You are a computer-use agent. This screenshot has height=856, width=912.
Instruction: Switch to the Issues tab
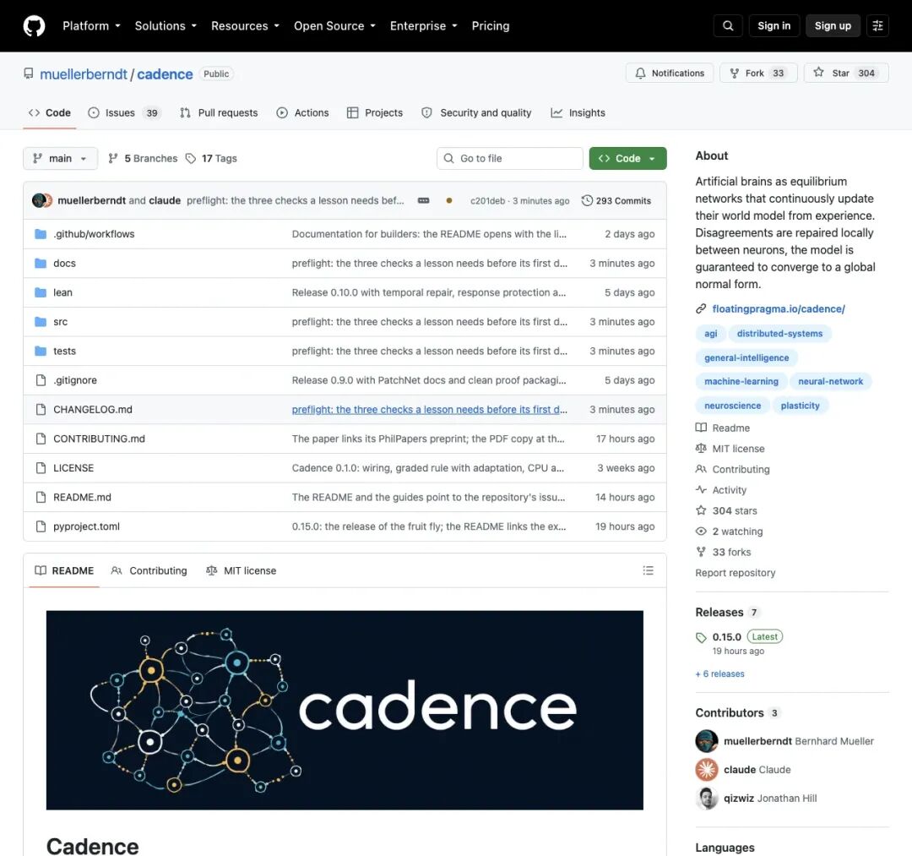tap(124, 113)
